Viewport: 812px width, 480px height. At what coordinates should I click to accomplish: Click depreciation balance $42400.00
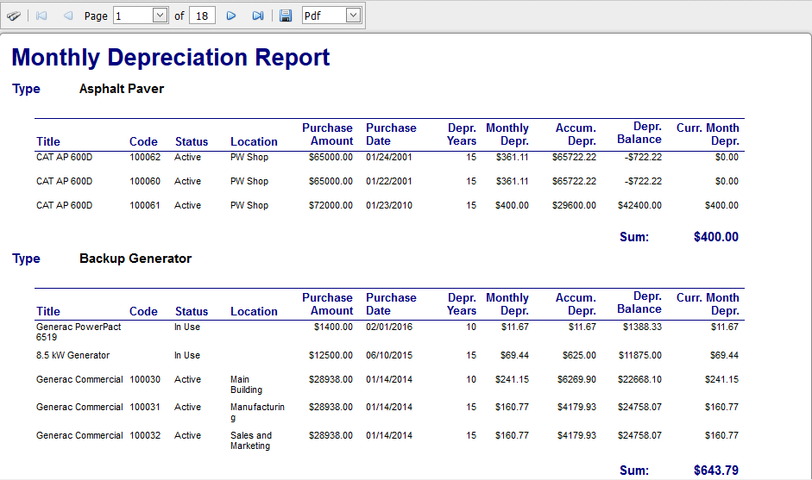[639, 205]
